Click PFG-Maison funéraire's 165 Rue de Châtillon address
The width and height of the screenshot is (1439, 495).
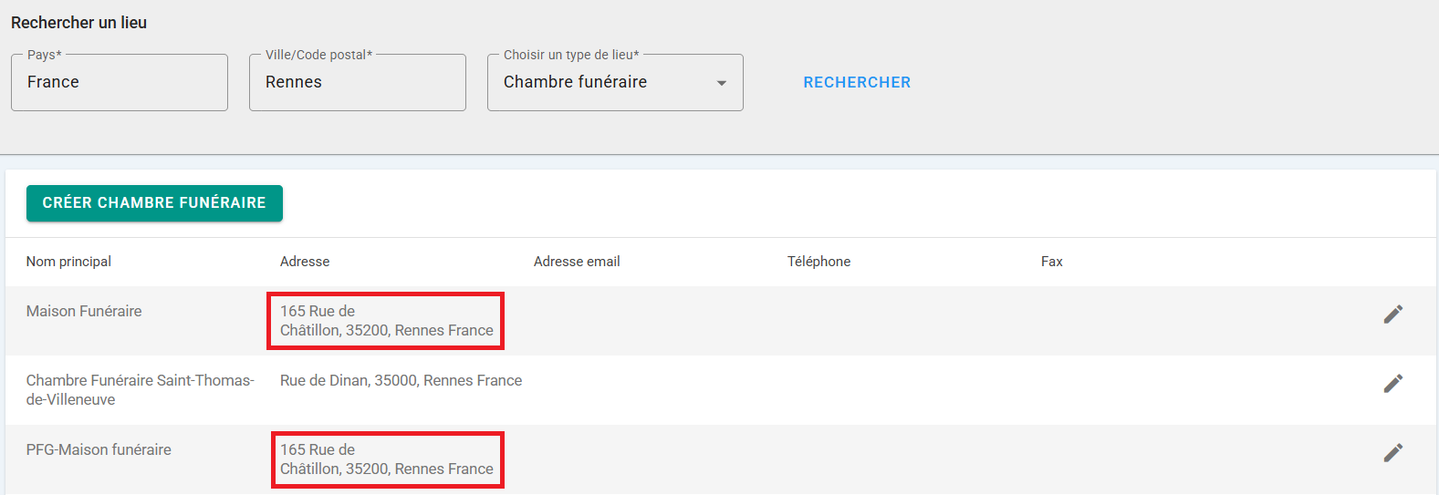point(386,459)
